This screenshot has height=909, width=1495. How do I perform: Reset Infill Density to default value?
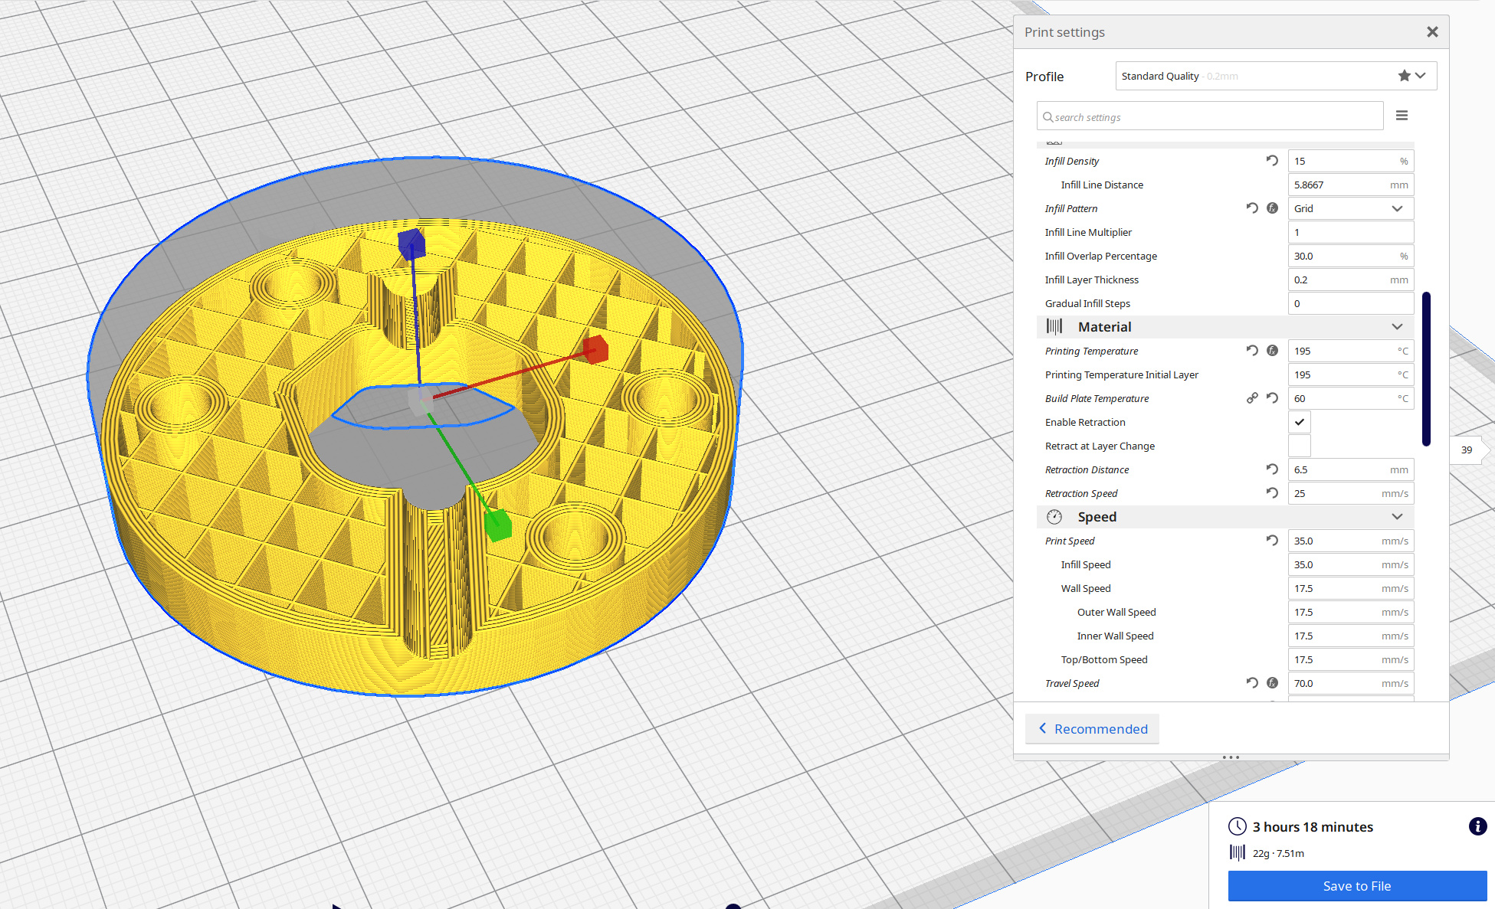tap(1272, 161)
